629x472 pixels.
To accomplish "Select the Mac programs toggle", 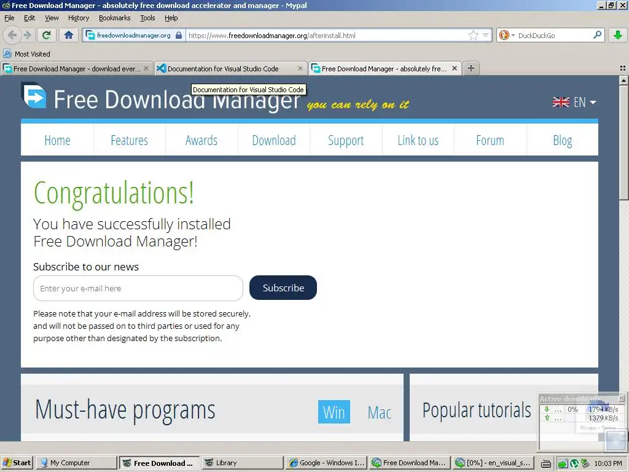I will (380, 412).
